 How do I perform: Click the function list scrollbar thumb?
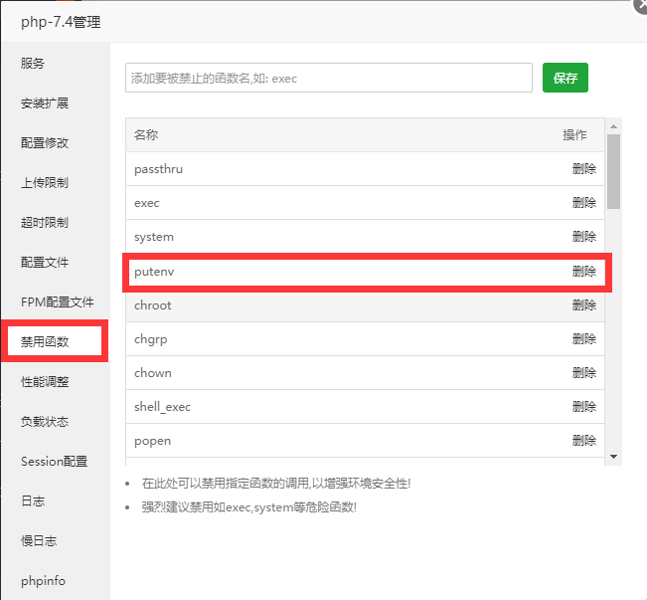click(x=613, y=171)
